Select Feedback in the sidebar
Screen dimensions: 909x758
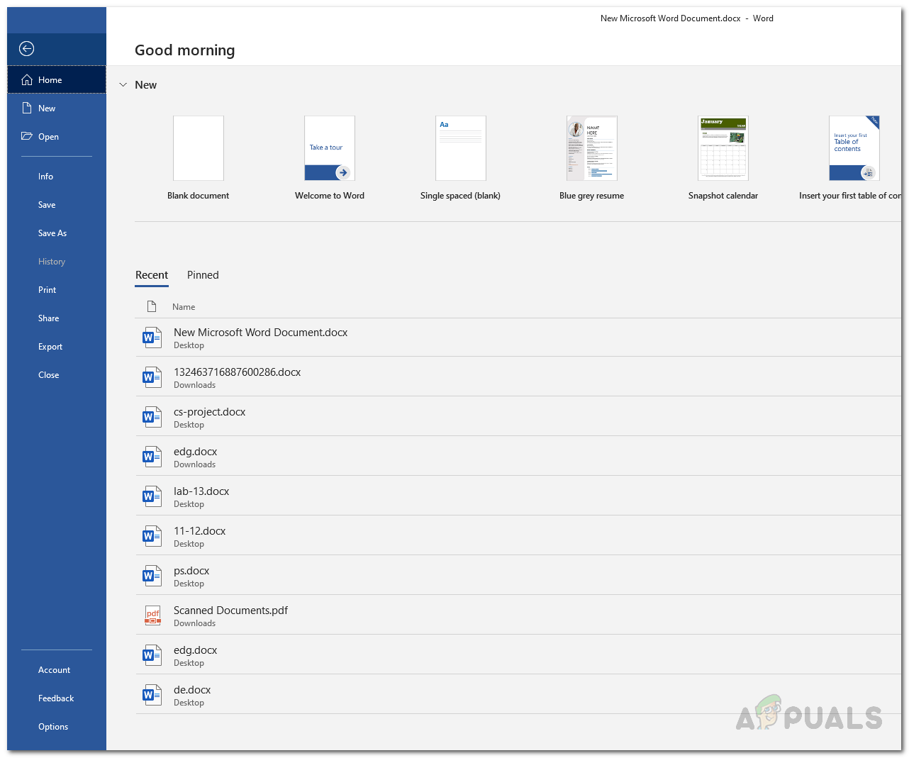pyautogui.click(x=57, y=698)
